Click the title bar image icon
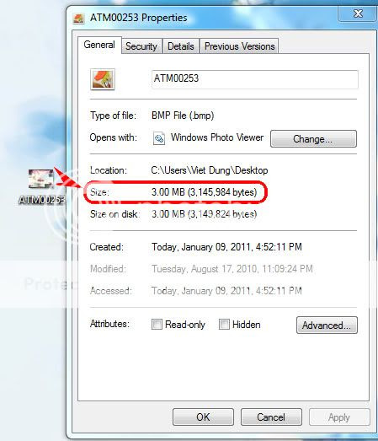 (x=78, y=19)
